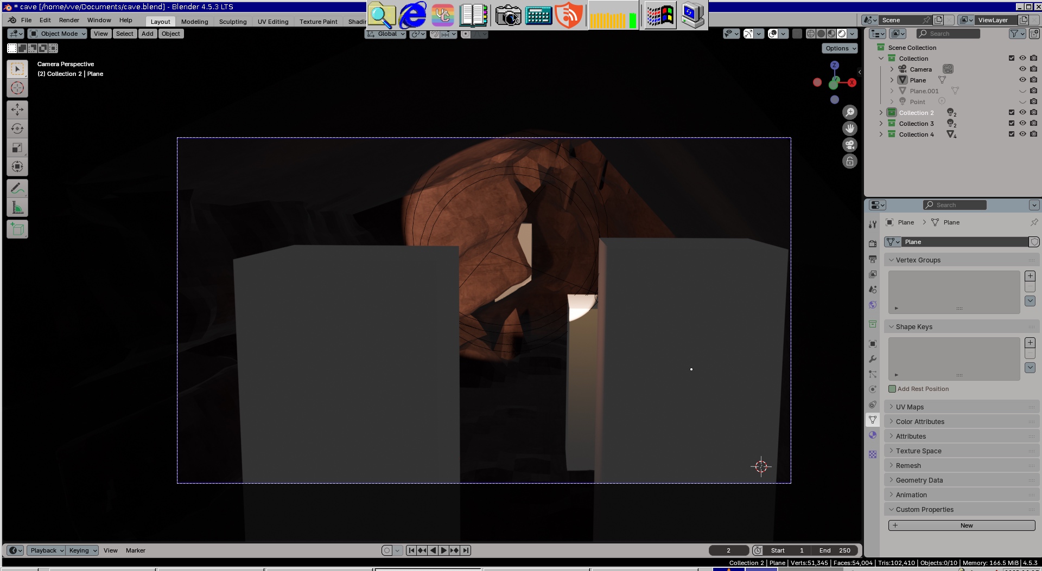Screen dimensions: 1042x571
Task: Open viewport Options button
Action: [840, 48]
